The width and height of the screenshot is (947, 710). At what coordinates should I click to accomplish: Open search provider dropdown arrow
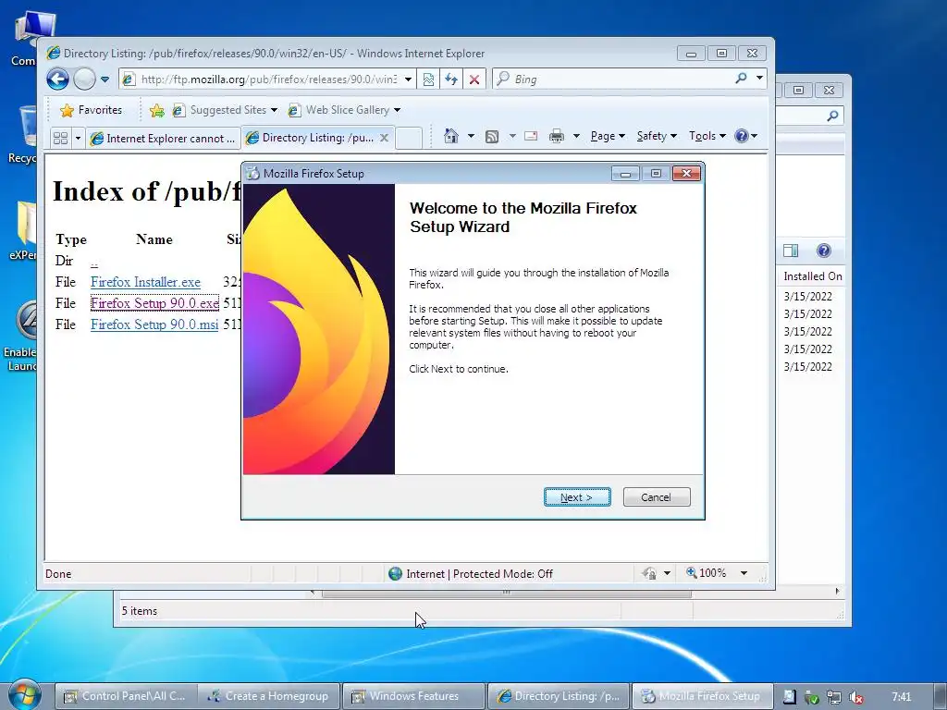coord(759,79)
